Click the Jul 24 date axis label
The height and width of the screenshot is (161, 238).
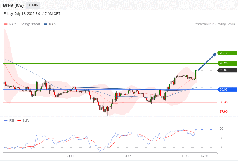click(x=205, y=156)
